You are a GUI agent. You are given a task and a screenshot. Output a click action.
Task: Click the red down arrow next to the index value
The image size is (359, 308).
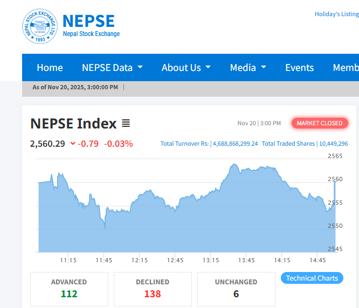[x=73, y=144]
